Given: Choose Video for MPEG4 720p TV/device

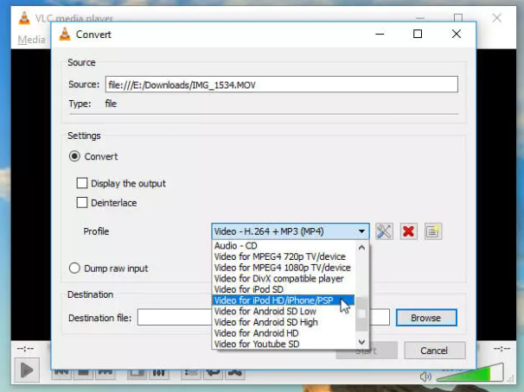Looking at the screenshot, I should tap(284, 256).
